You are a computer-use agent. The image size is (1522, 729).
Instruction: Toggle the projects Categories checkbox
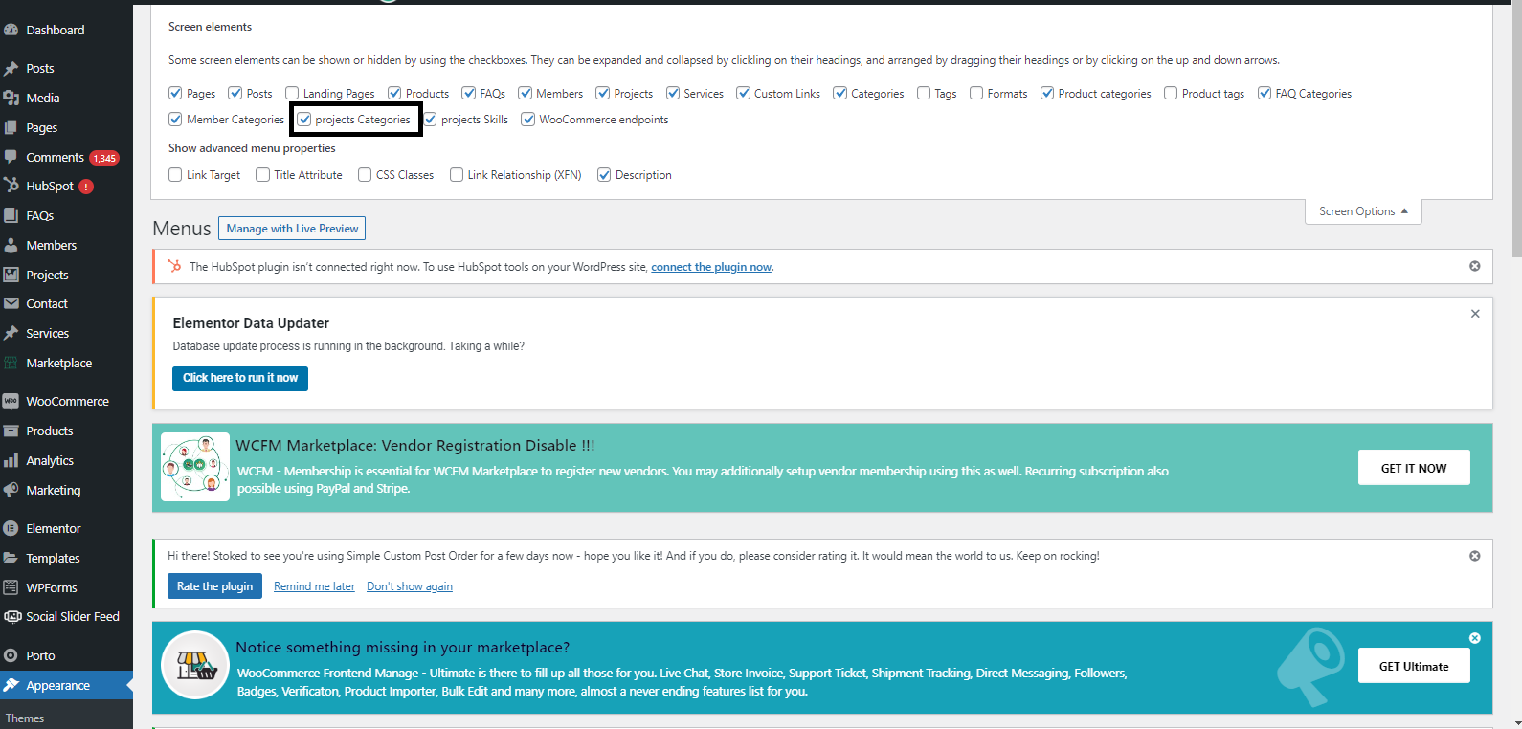click(304, 120)
